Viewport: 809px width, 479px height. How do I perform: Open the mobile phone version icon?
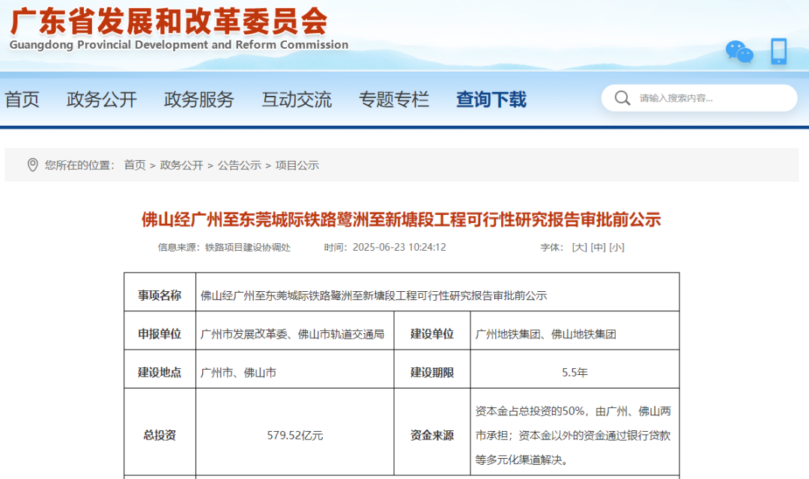coord(778,51)
